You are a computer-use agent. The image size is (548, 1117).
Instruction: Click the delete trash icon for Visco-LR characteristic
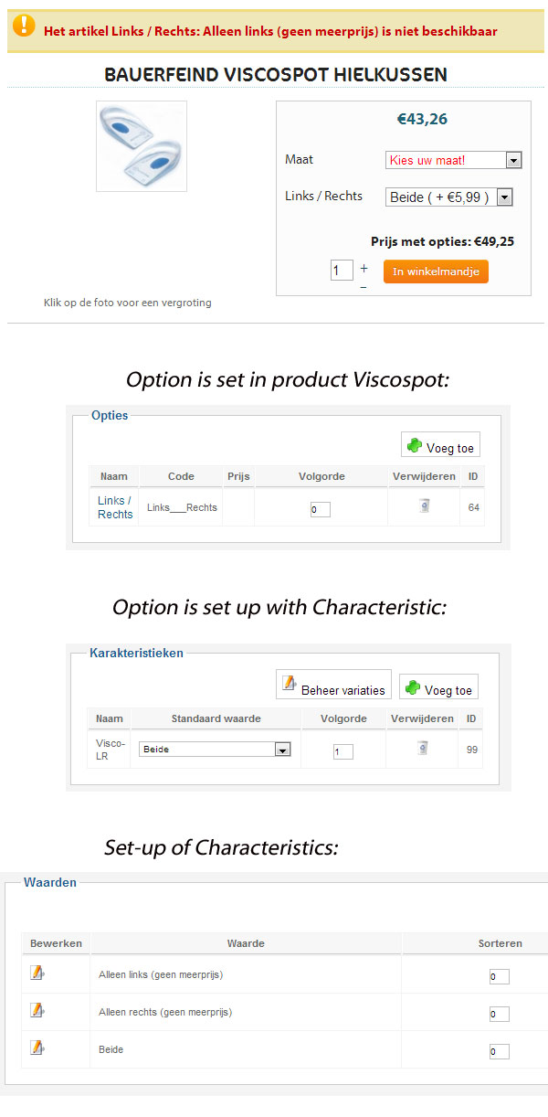(x=422, y=748)
